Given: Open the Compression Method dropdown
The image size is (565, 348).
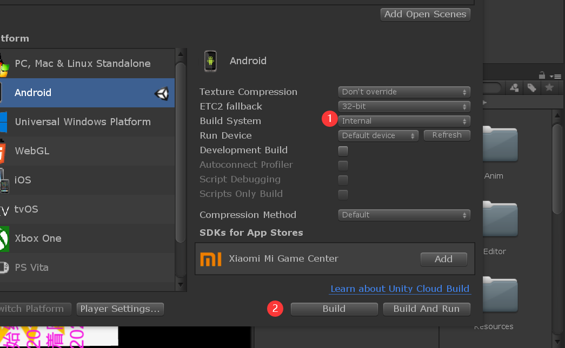Looking at the screenshot, I should coord(404,215).
